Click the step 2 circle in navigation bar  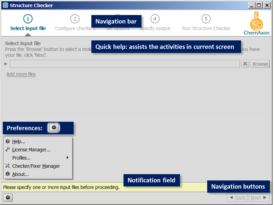[x=75, y=19]
